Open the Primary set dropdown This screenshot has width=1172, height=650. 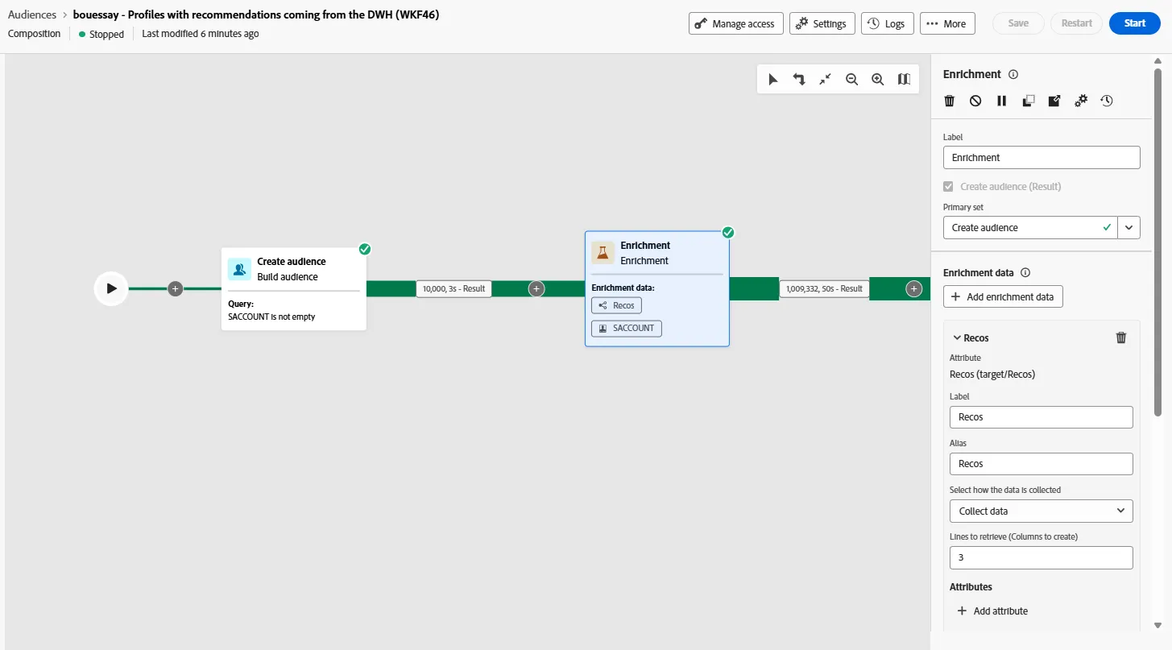tap(1129, 228)
